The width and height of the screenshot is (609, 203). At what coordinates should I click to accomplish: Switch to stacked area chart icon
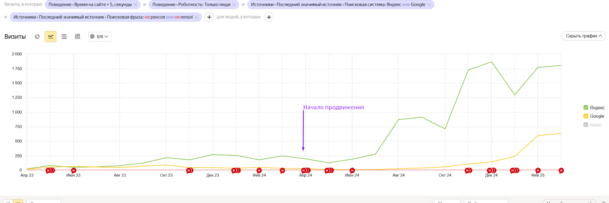pyautogui.click(x=64, y=37)
